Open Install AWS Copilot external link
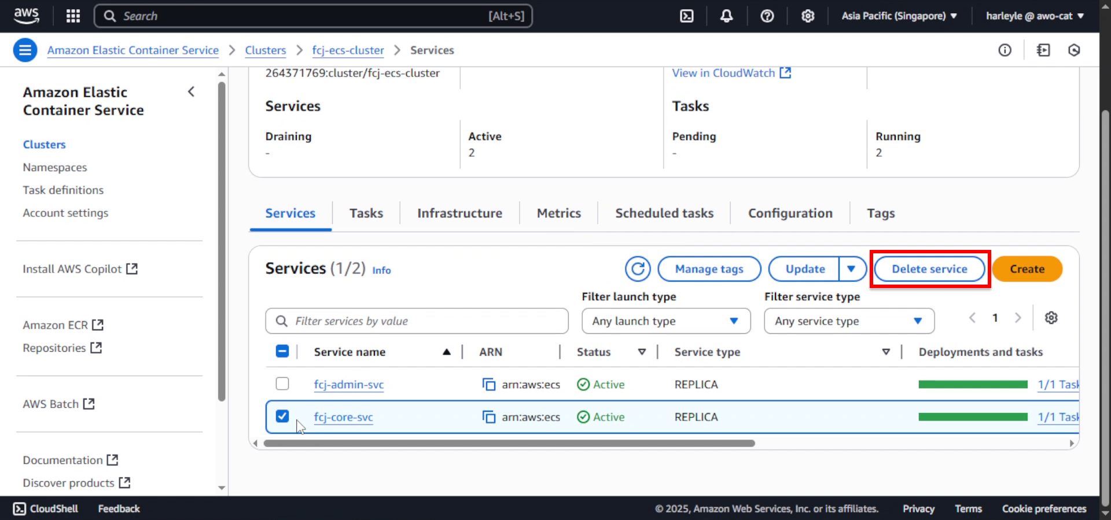The height and width of the screenshot is (520, 1111). (80, 269)
